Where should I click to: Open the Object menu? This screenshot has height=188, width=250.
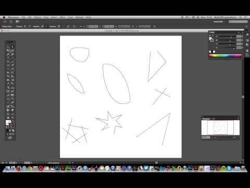tap(37, 17)
